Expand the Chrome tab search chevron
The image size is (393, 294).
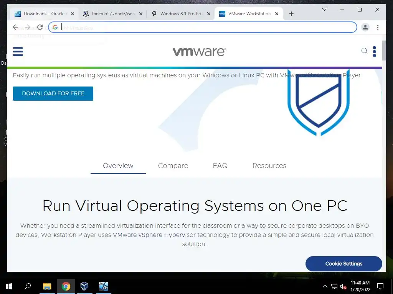point(324,10)
